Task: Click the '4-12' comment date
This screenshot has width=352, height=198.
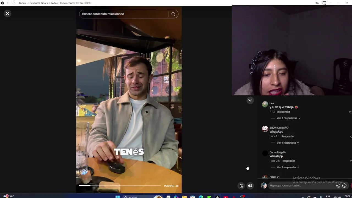Action: coord(272,112)
